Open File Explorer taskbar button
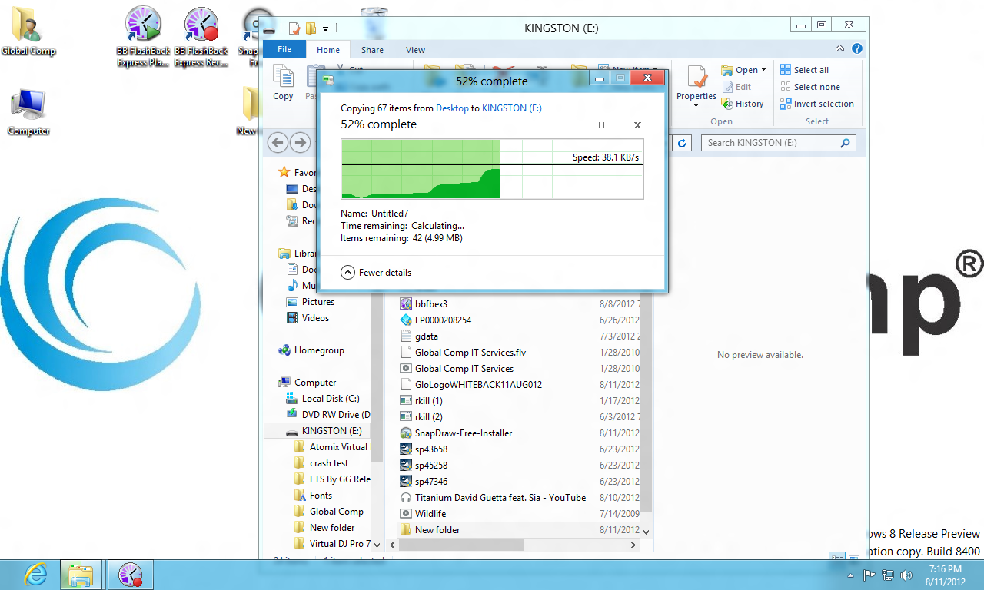The image size is (984, 590). [81, 575]
